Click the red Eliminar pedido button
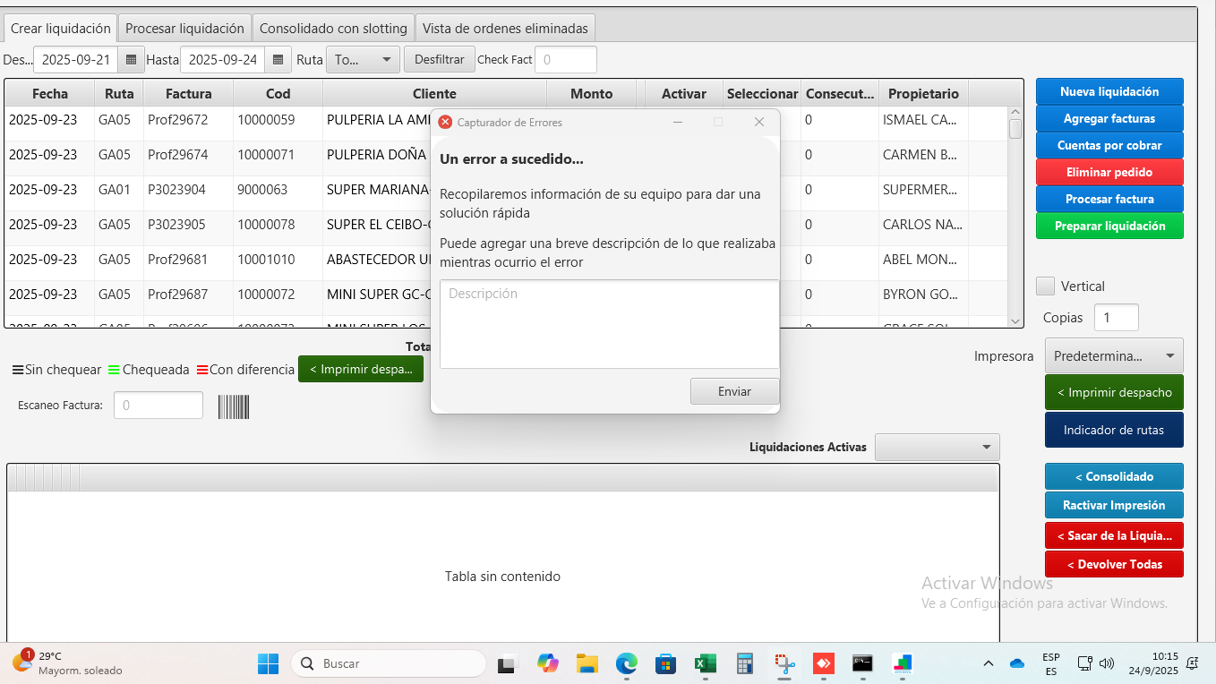The height and width of the screenshot is (684, 1216). click(x=1109, y=172)
